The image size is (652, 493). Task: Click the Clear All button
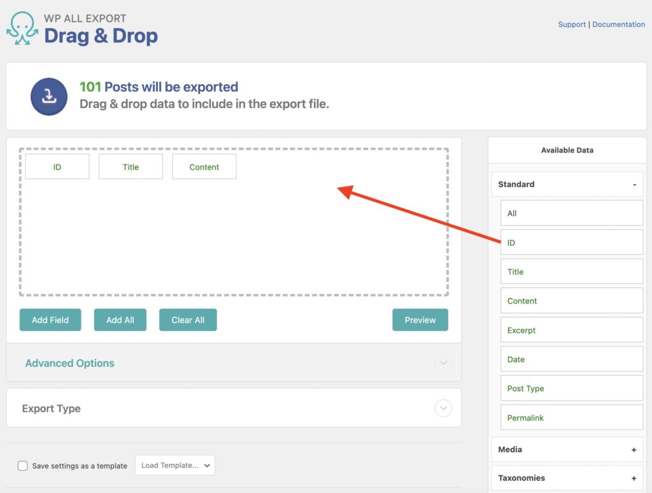point(188,320)
